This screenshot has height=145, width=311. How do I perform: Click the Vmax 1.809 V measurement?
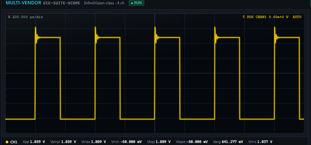point(94,142)
